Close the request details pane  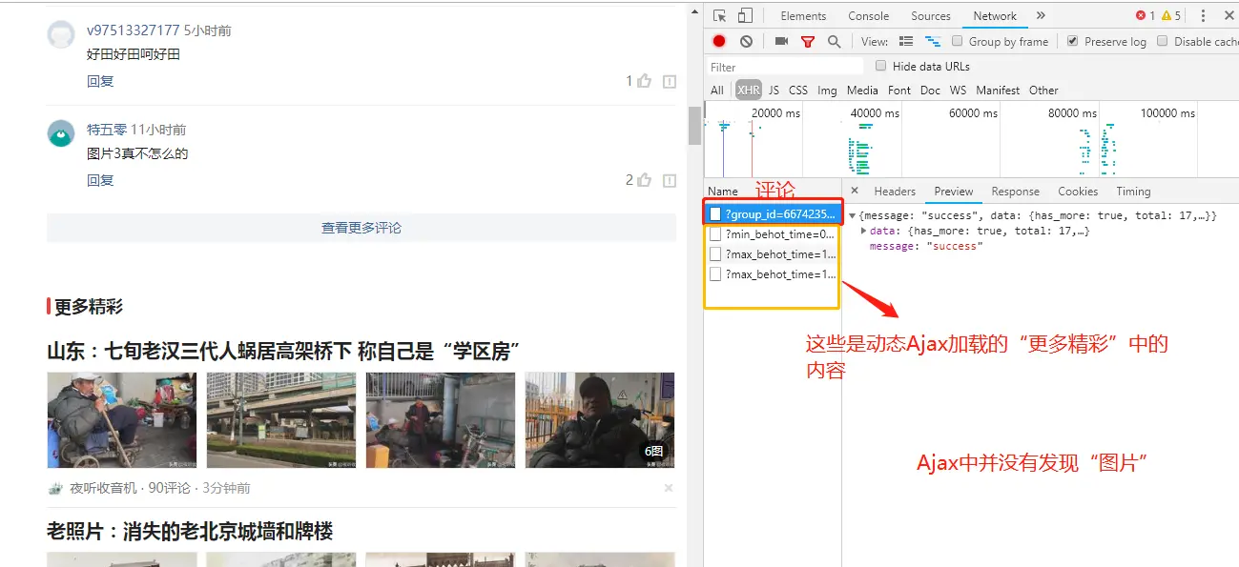[x=855, y=191]
